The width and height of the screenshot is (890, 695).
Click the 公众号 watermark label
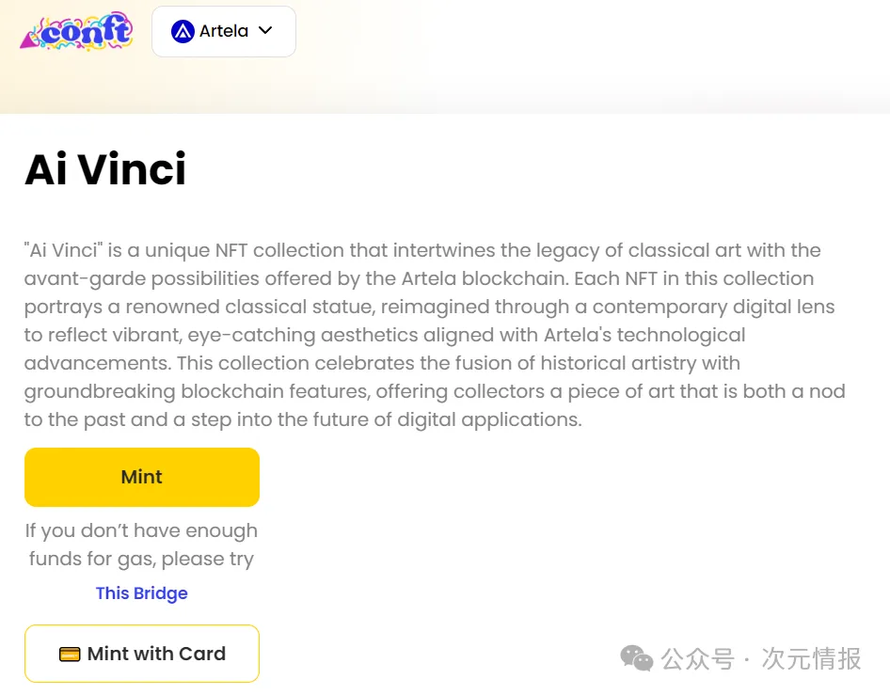tap(697, 659)
